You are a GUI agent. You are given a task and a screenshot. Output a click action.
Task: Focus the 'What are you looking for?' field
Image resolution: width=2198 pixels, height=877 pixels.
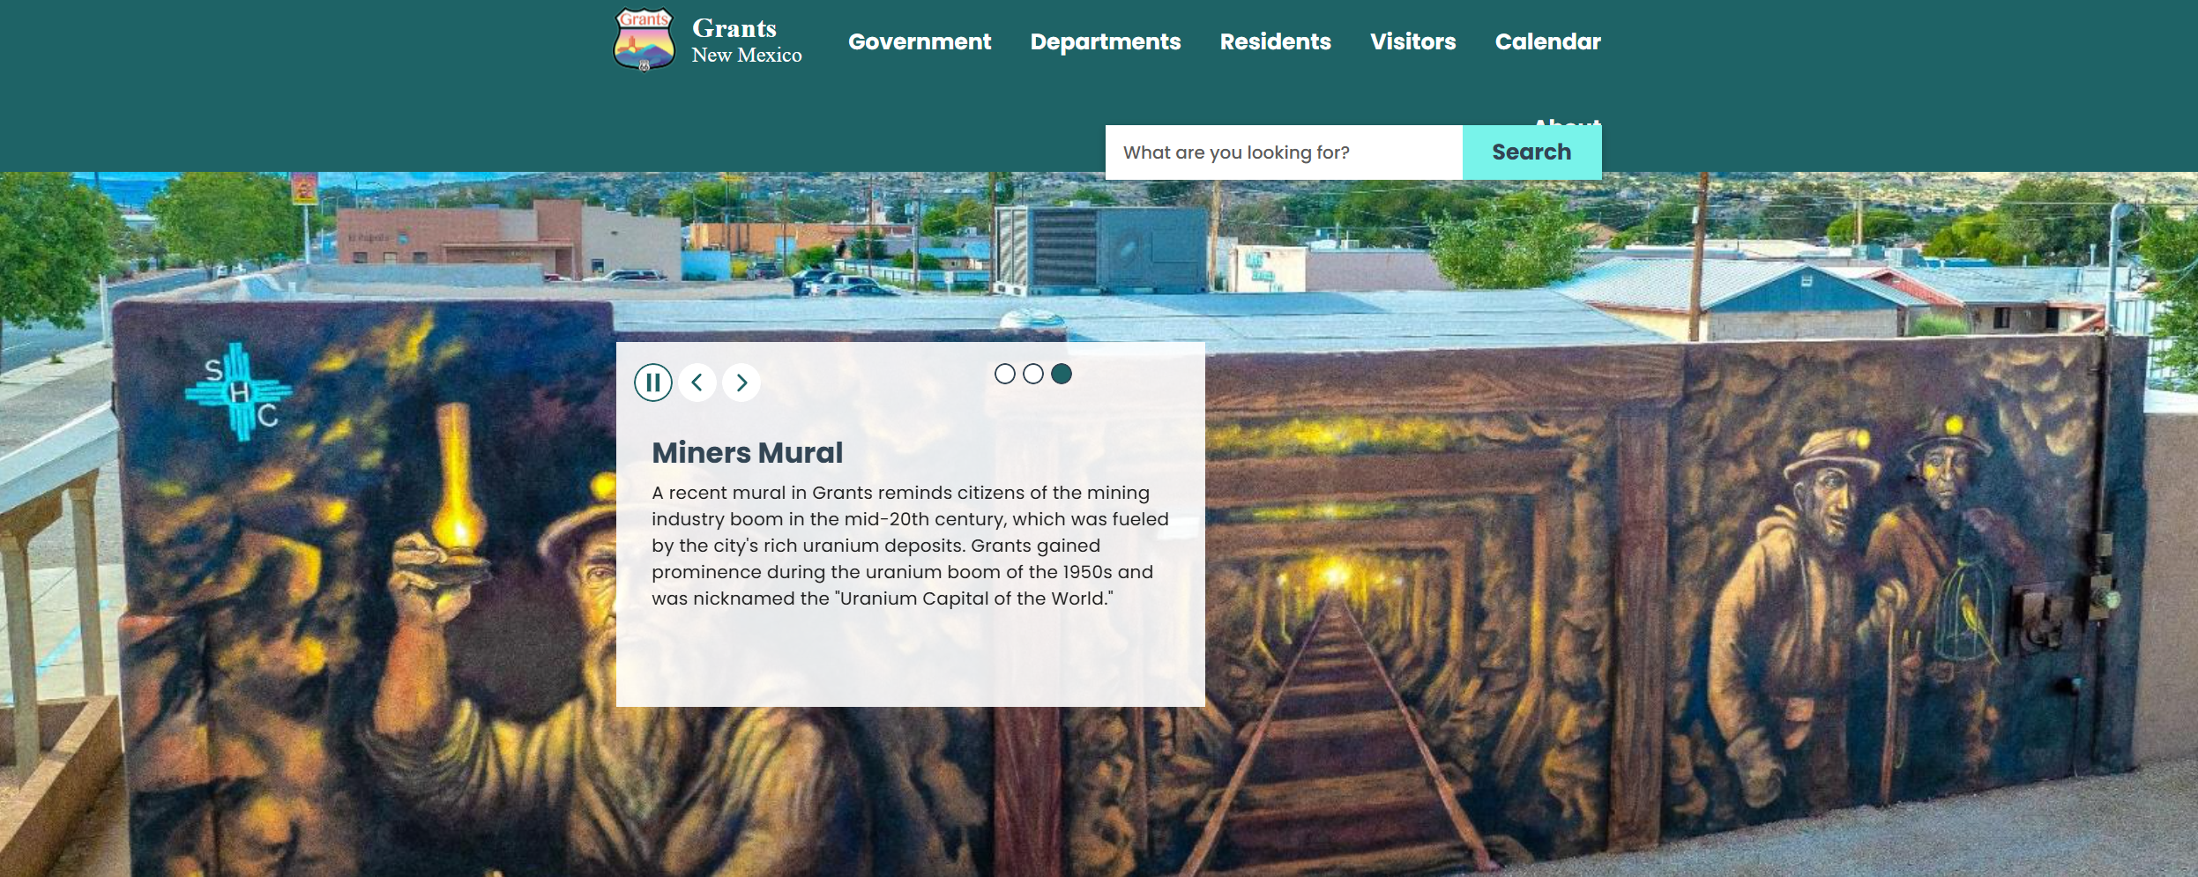point(1284,152)
